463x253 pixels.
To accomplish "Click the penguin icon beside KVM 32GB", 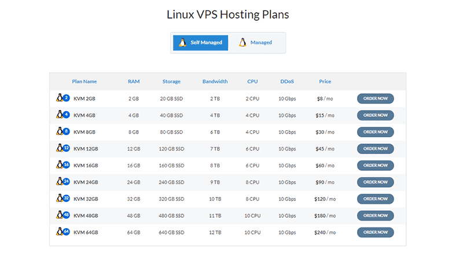I will pos(60,199).
